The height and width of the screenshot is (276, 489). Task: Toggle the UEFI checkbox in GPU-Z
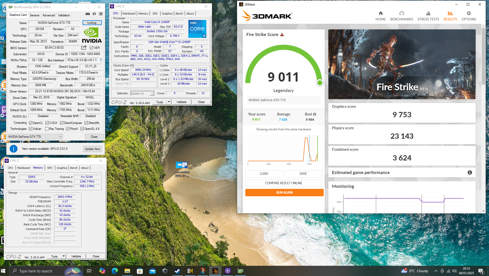tap(91, 48)
